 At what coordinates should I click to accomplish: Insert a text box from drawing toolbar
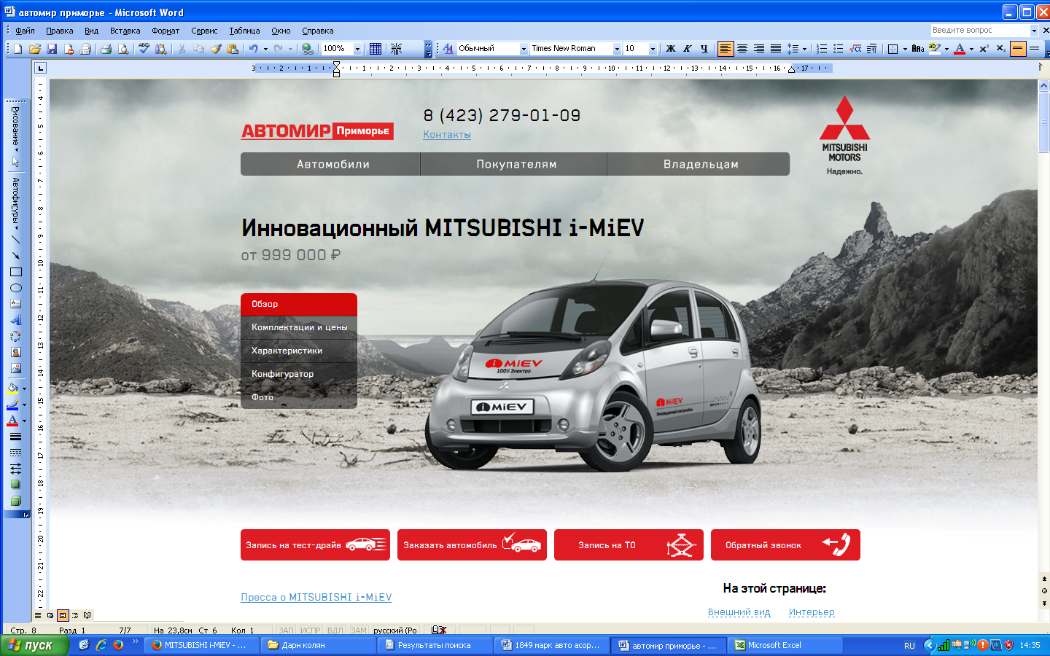(x=15, y=304)
